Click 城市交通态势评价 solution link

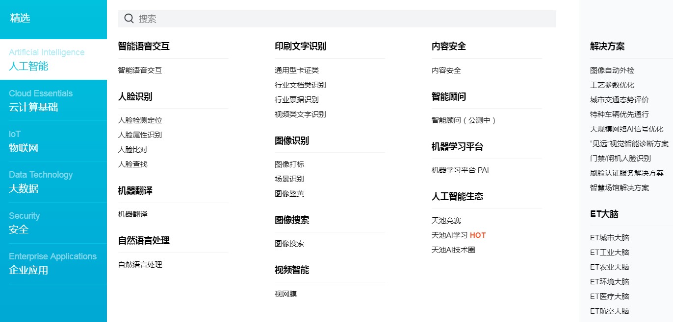[x=619, y=100]
